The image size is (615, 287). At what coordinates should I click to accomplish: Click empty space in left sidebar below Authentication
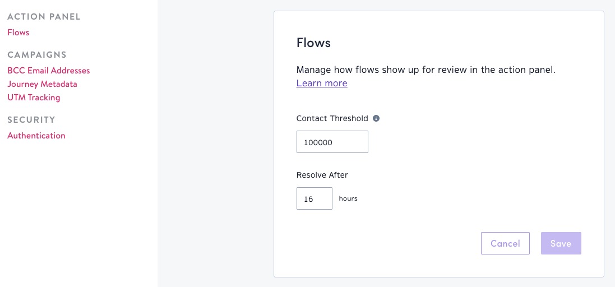click(78, 212)
